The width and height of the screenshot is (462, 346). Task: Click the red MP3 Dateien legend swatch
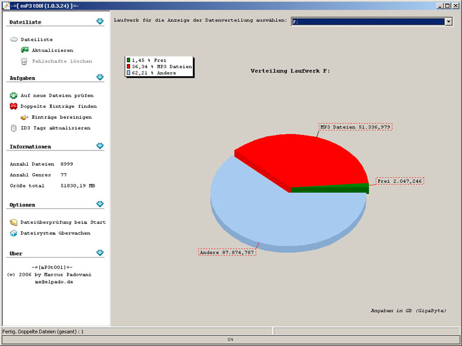128,66
